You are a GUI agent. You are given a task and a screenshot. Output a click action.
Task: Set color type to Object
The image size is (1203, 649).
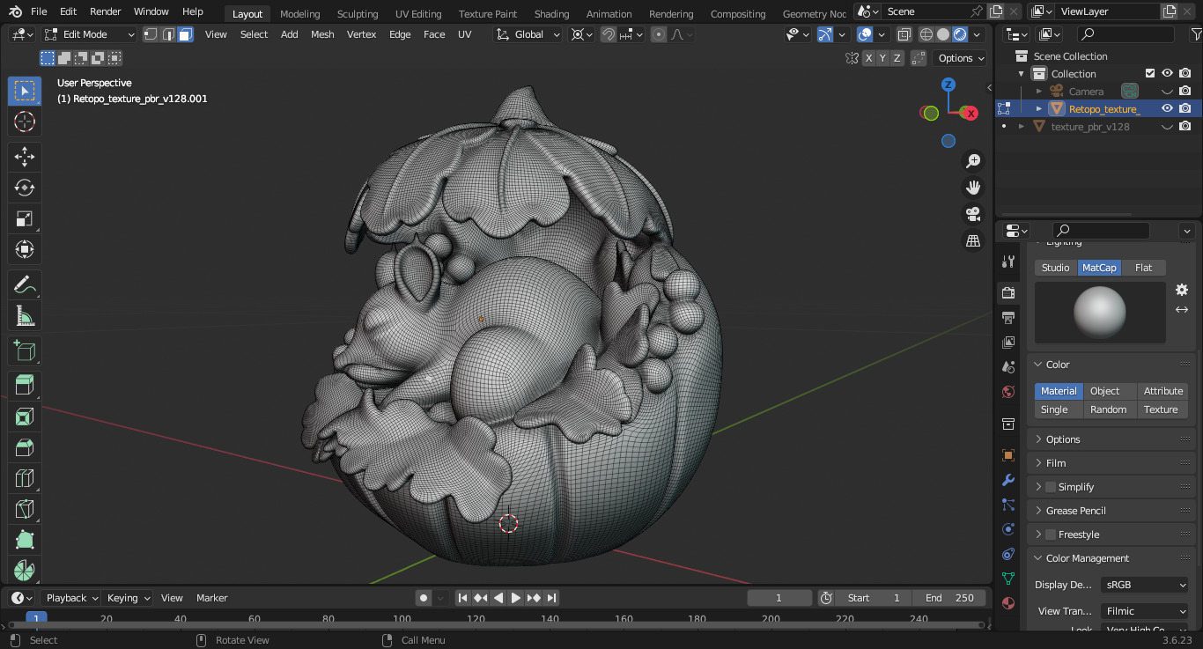(x=1104, y=391)
